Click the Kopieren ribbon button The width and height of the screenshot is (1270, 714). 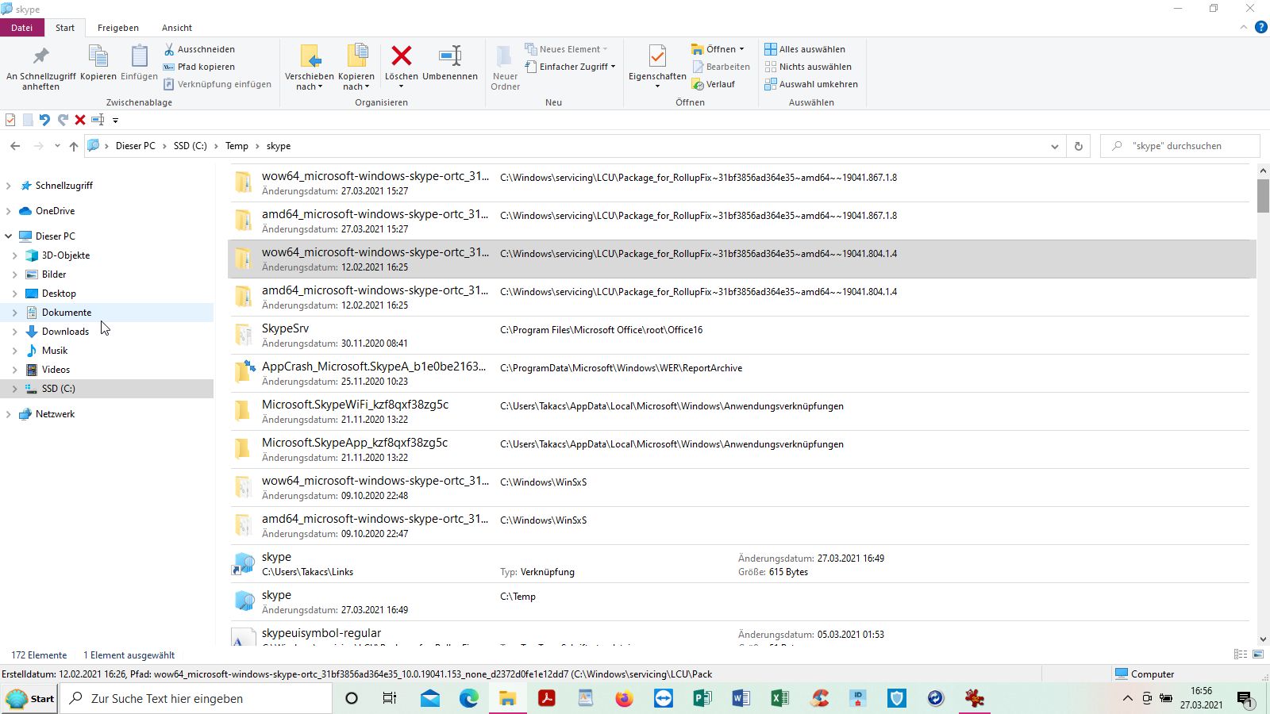(98, 63)
